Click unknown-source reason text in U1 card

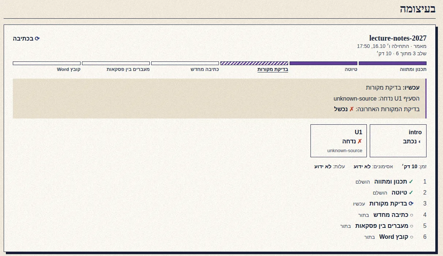(345, 151)
